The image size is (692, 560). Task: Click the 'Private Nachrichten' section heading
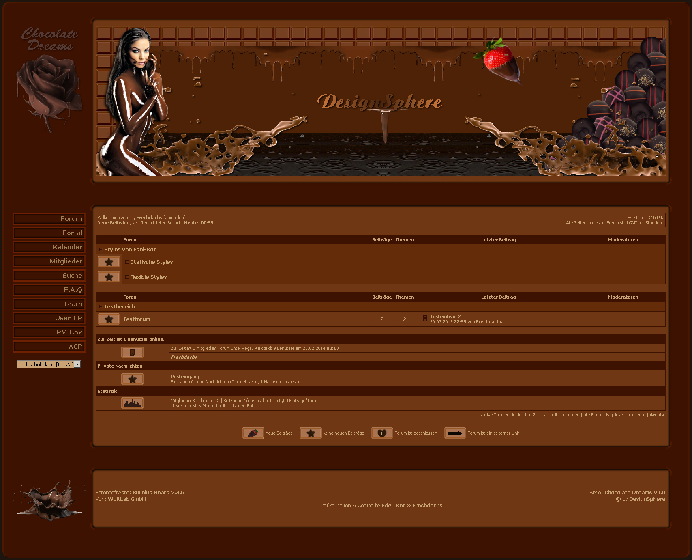click(x=120, y=366)
